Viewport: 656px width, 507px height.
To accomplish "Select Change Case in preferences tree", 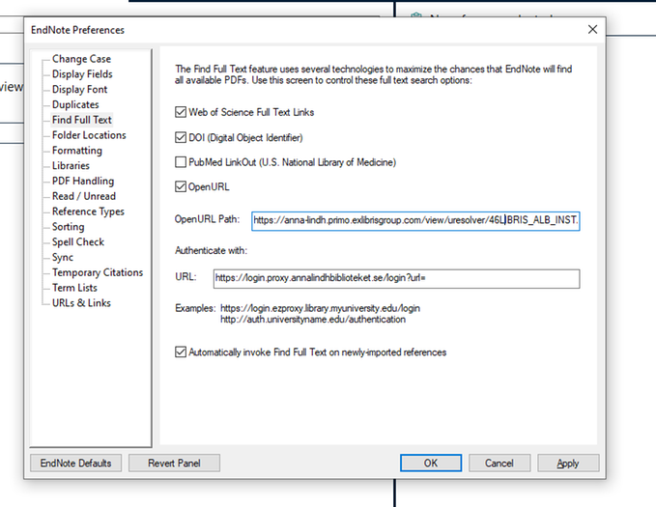I will click(x=81, y=59).
